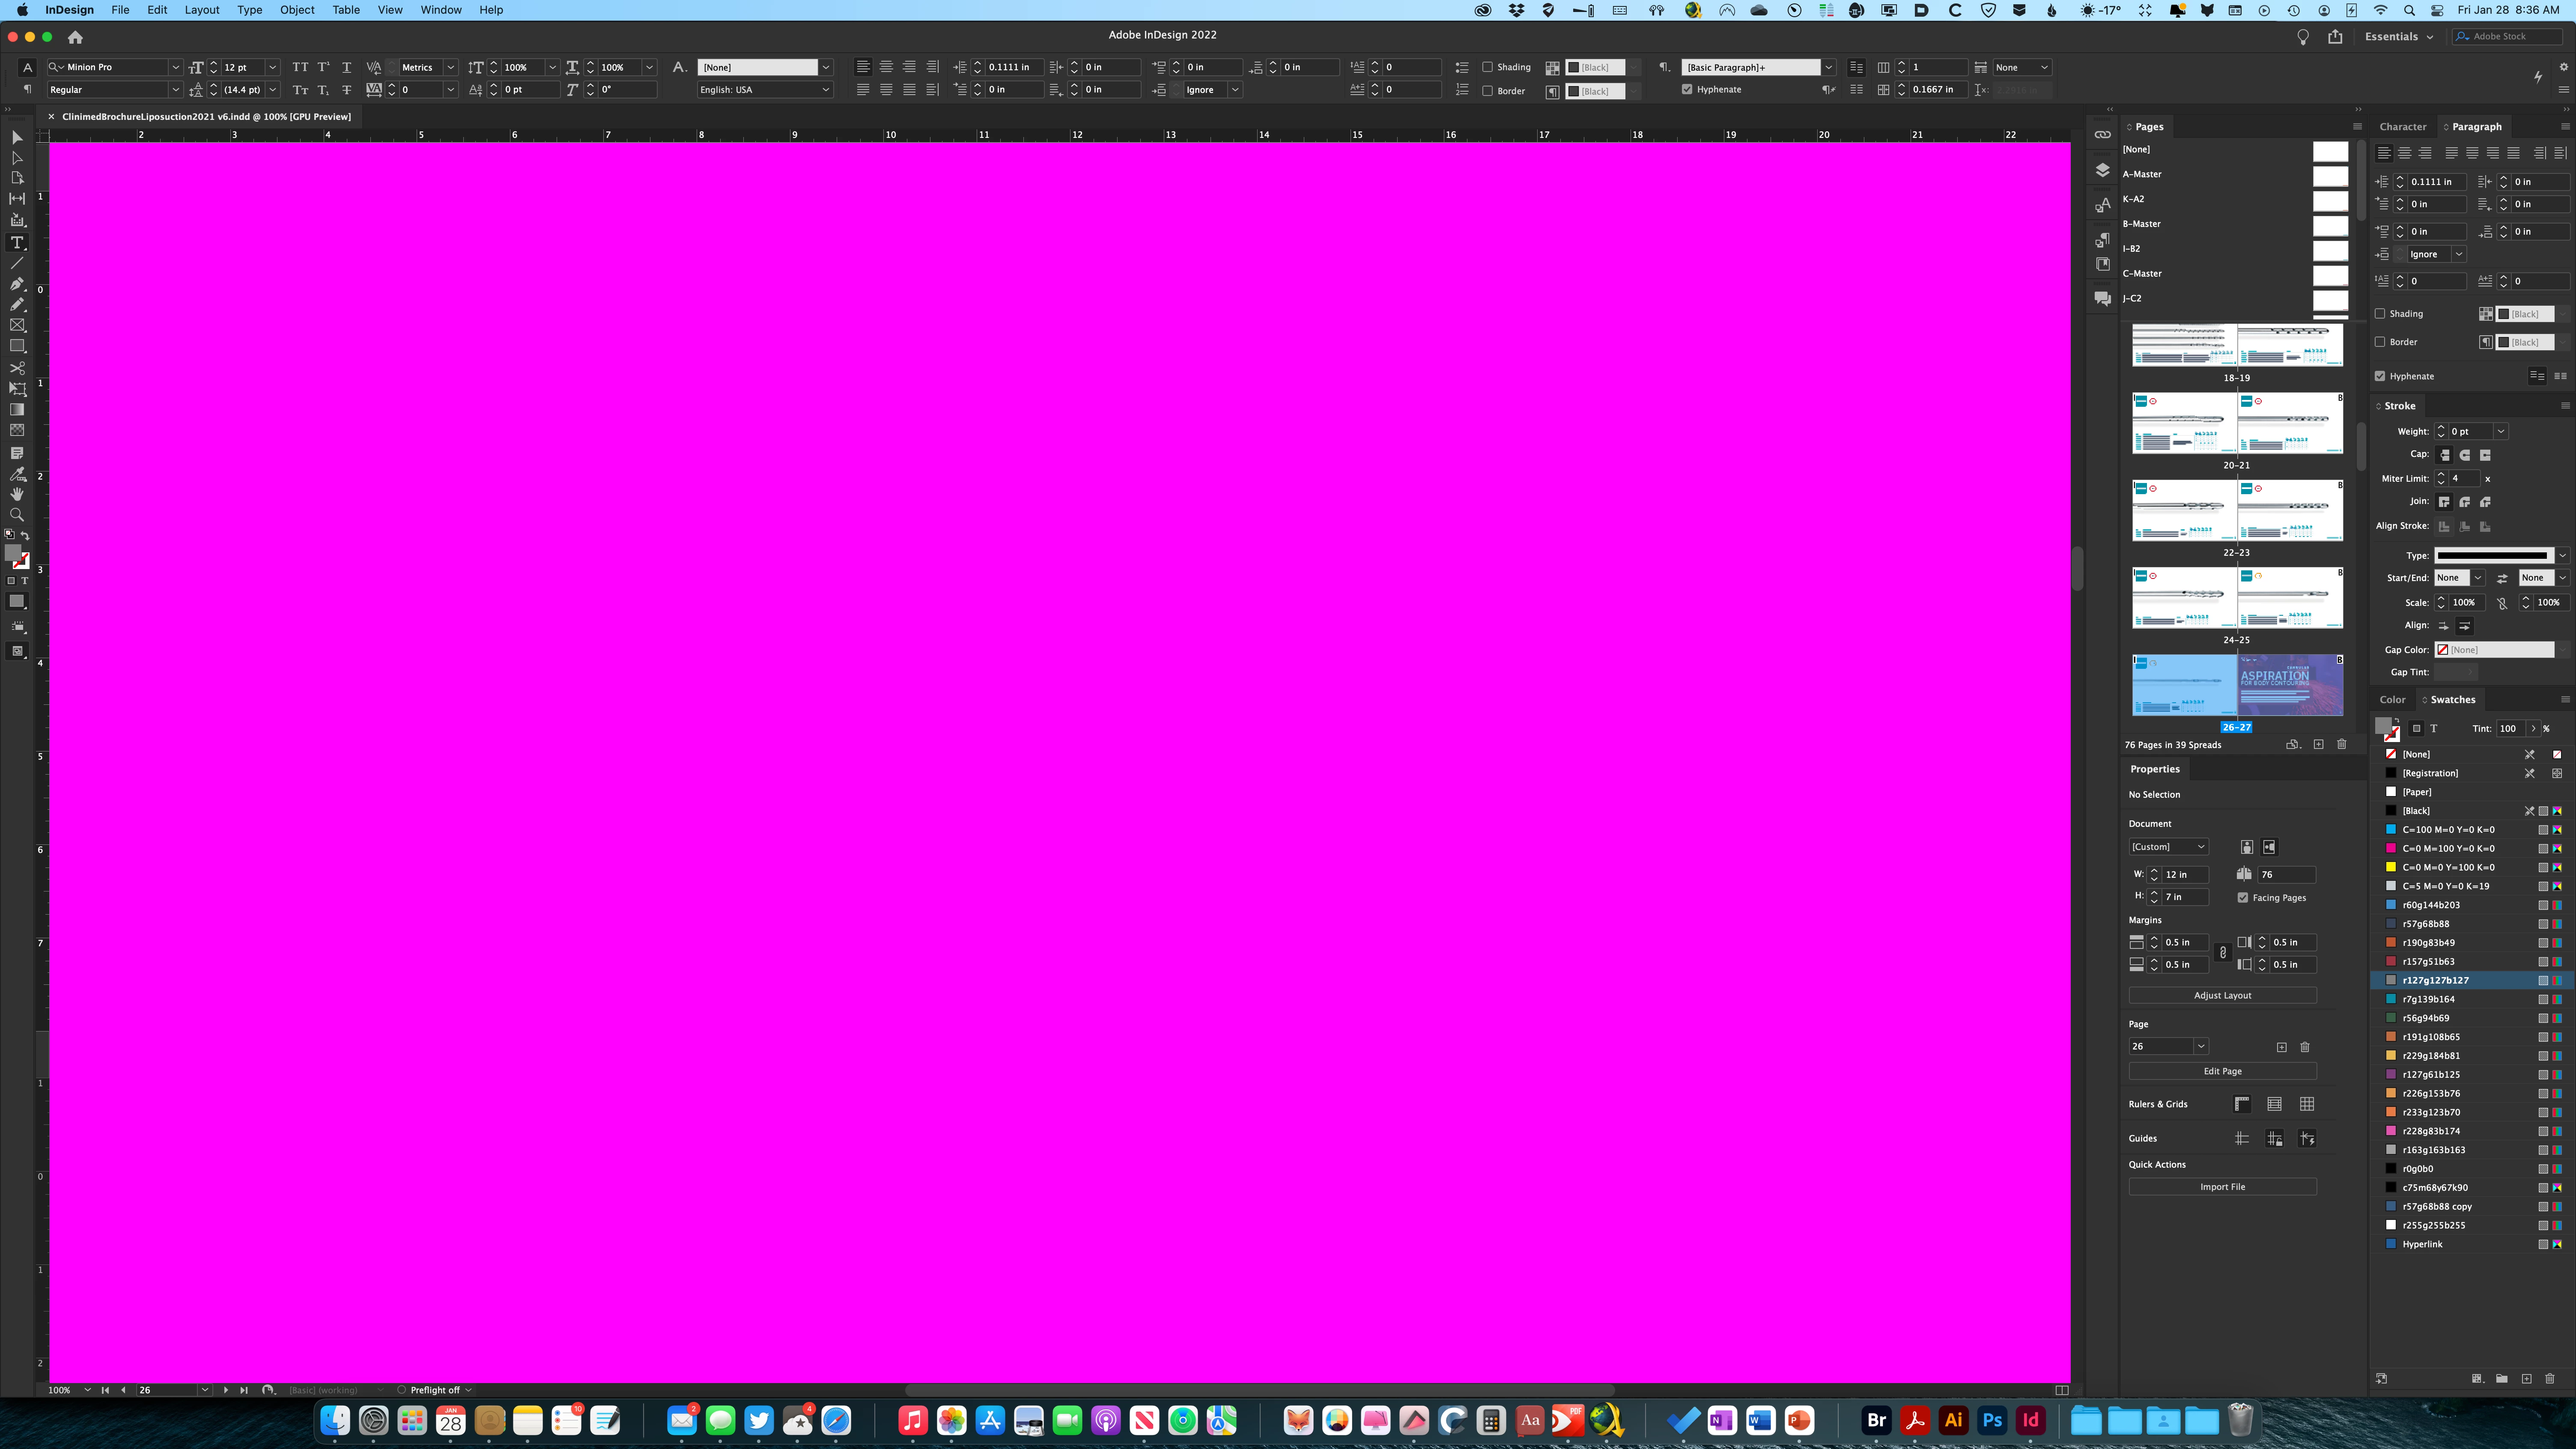
Task: Click the Direct Selection tool
Action: 17,157
